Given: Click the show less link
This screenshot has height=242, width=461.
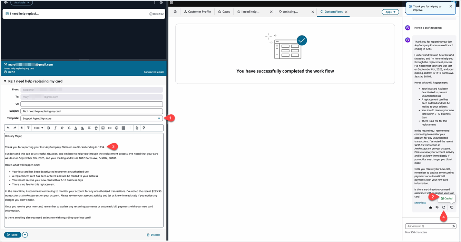Looking at the screenshot, I should coord(420,203).
